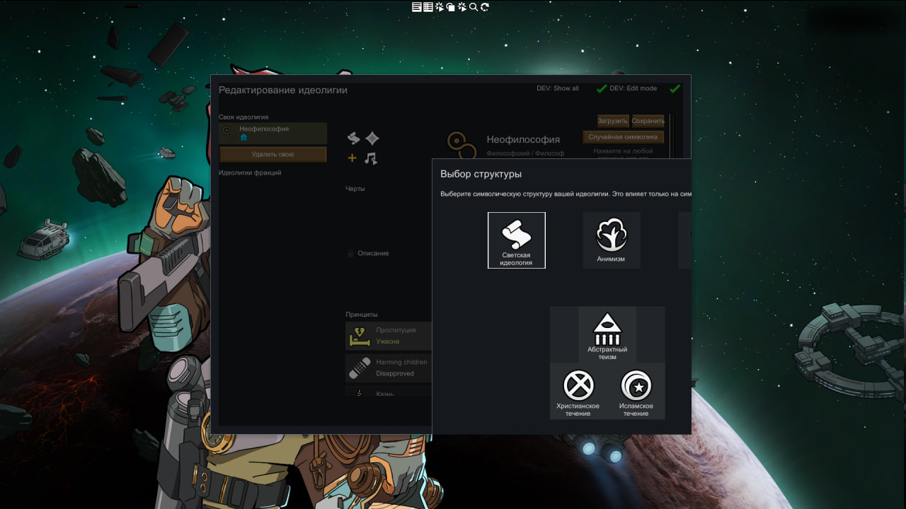
Task: Click the Принципы section label
Action: [x=362, y=314]
